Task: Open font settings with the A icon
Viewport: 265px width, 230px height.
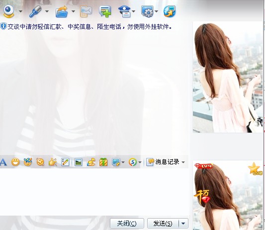Action: (3, 162)
